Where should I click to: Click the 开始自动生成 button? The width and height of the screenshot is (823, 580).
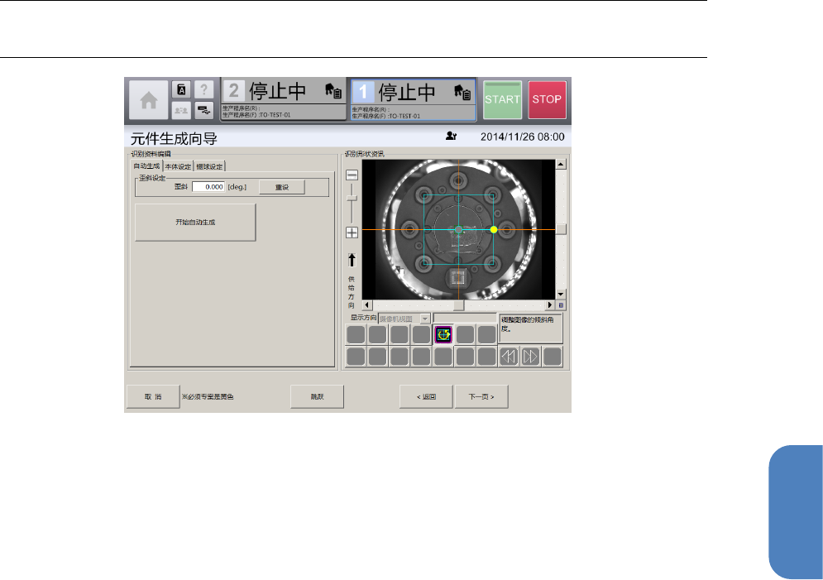195,223
